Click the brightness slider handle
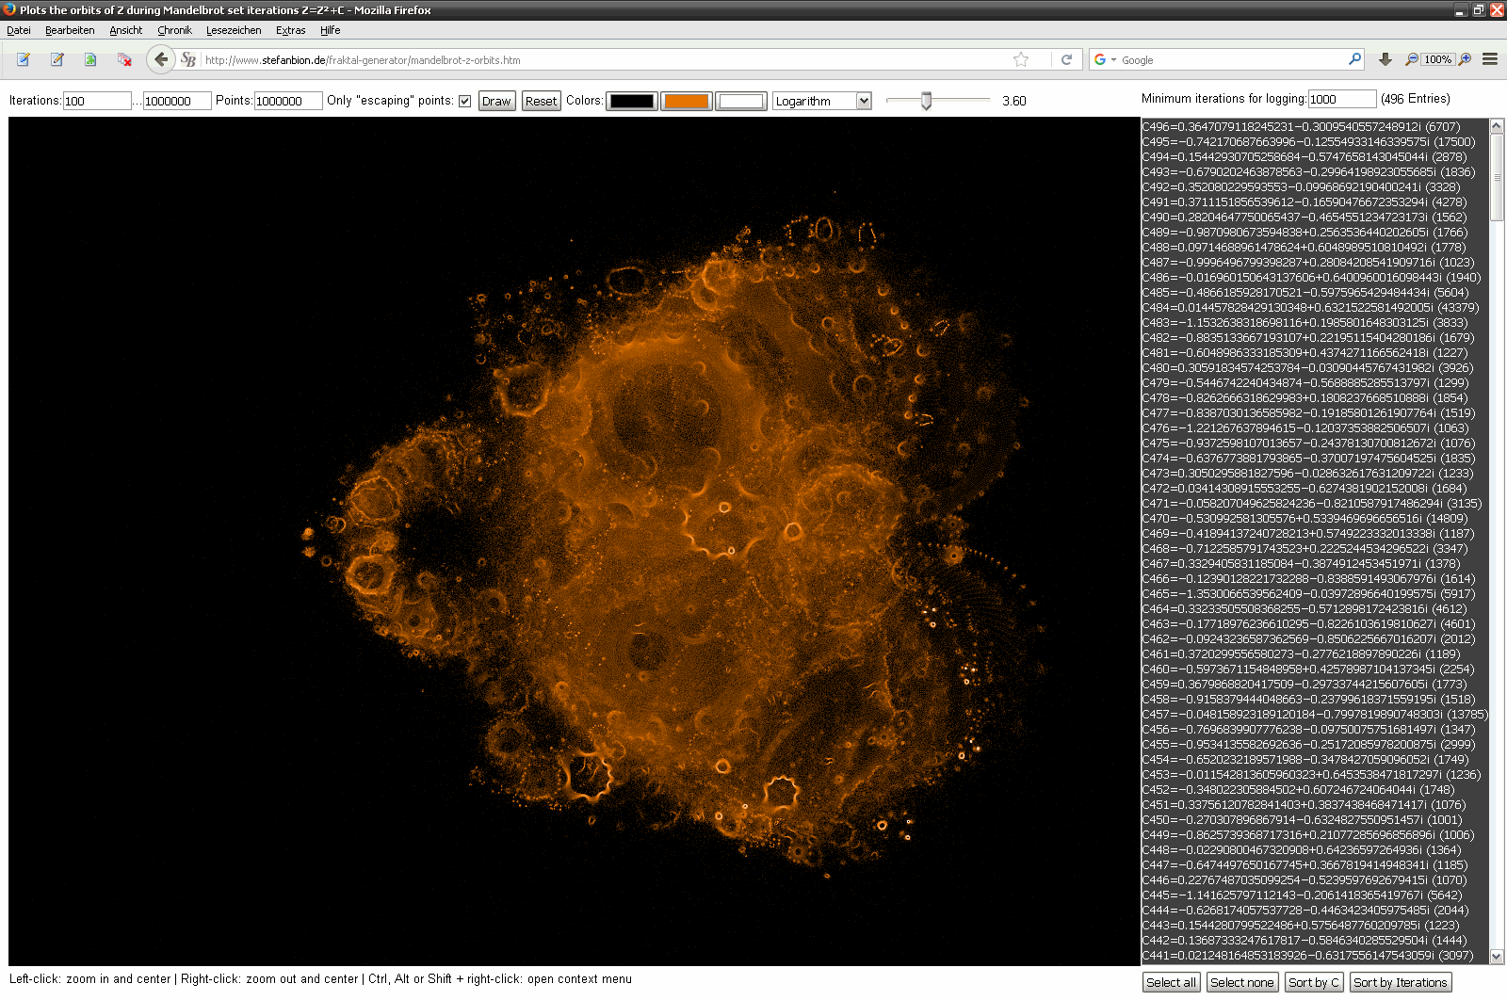The height and width of the screenshot is (1000, 1507). [926, 101]
